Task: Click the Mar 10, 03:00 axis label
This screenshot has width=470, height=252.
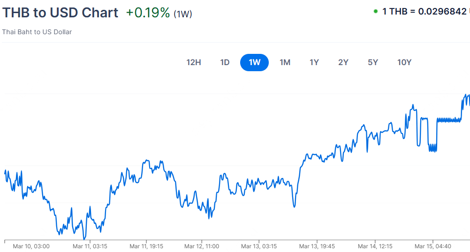Action: [x=31, y=246]
